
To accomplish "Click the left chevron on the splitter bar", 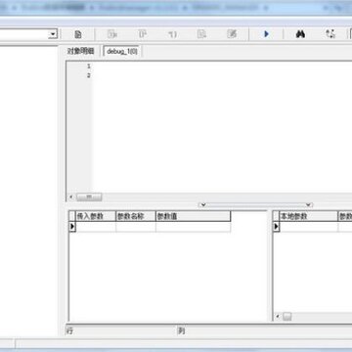I will pos(203,205).
